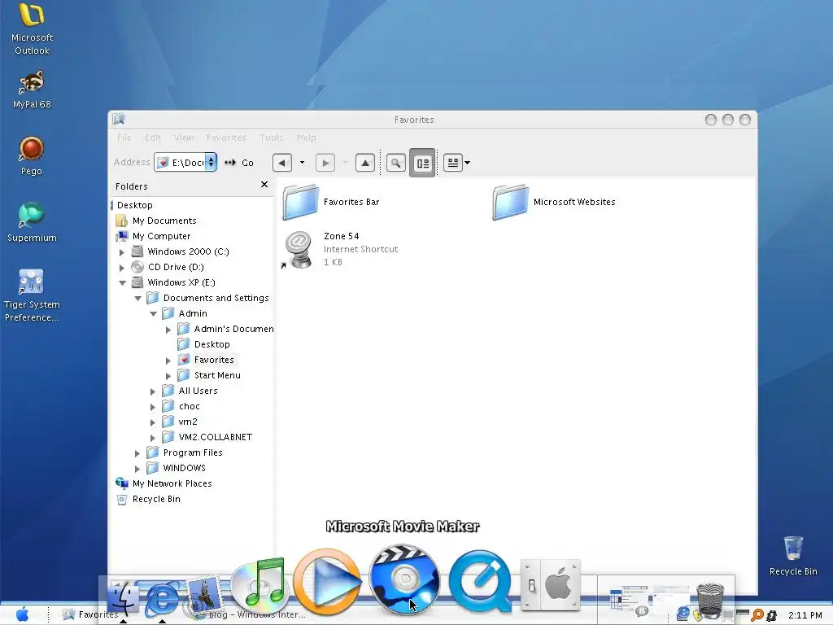The height and width of the screenshot is (625, 833).
Task: Select the vm2 folder in tree
Action: click(188, 422)
